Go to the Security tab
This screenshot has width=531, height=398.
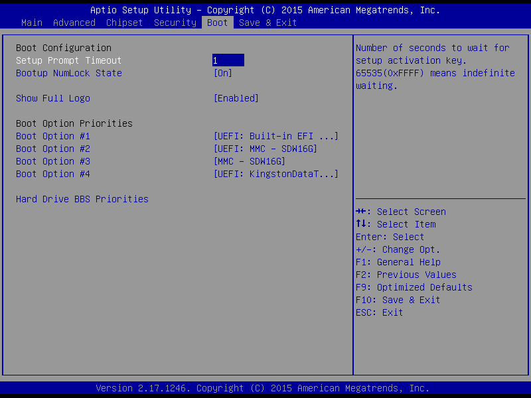point(175,23)
